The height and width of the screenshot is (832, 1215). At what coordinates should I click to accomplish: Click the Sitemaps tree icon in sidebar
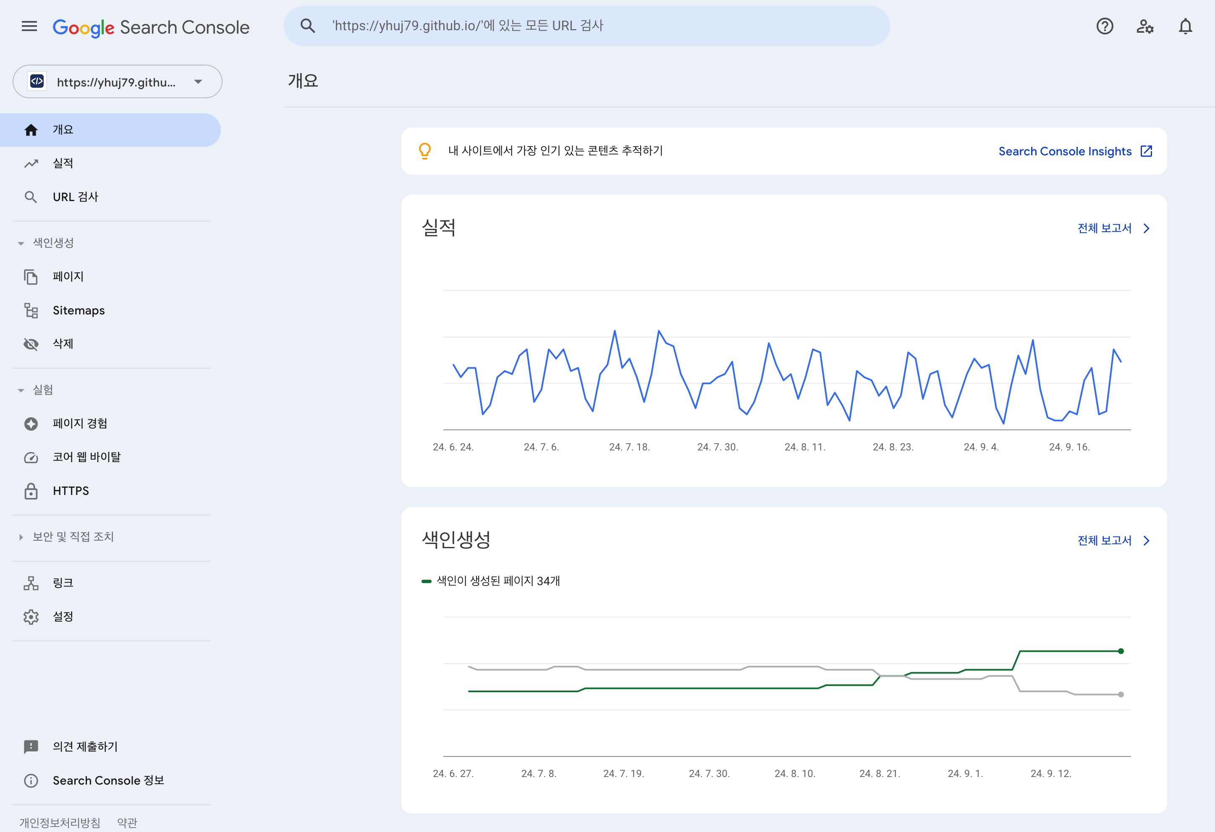click(31, 311)
